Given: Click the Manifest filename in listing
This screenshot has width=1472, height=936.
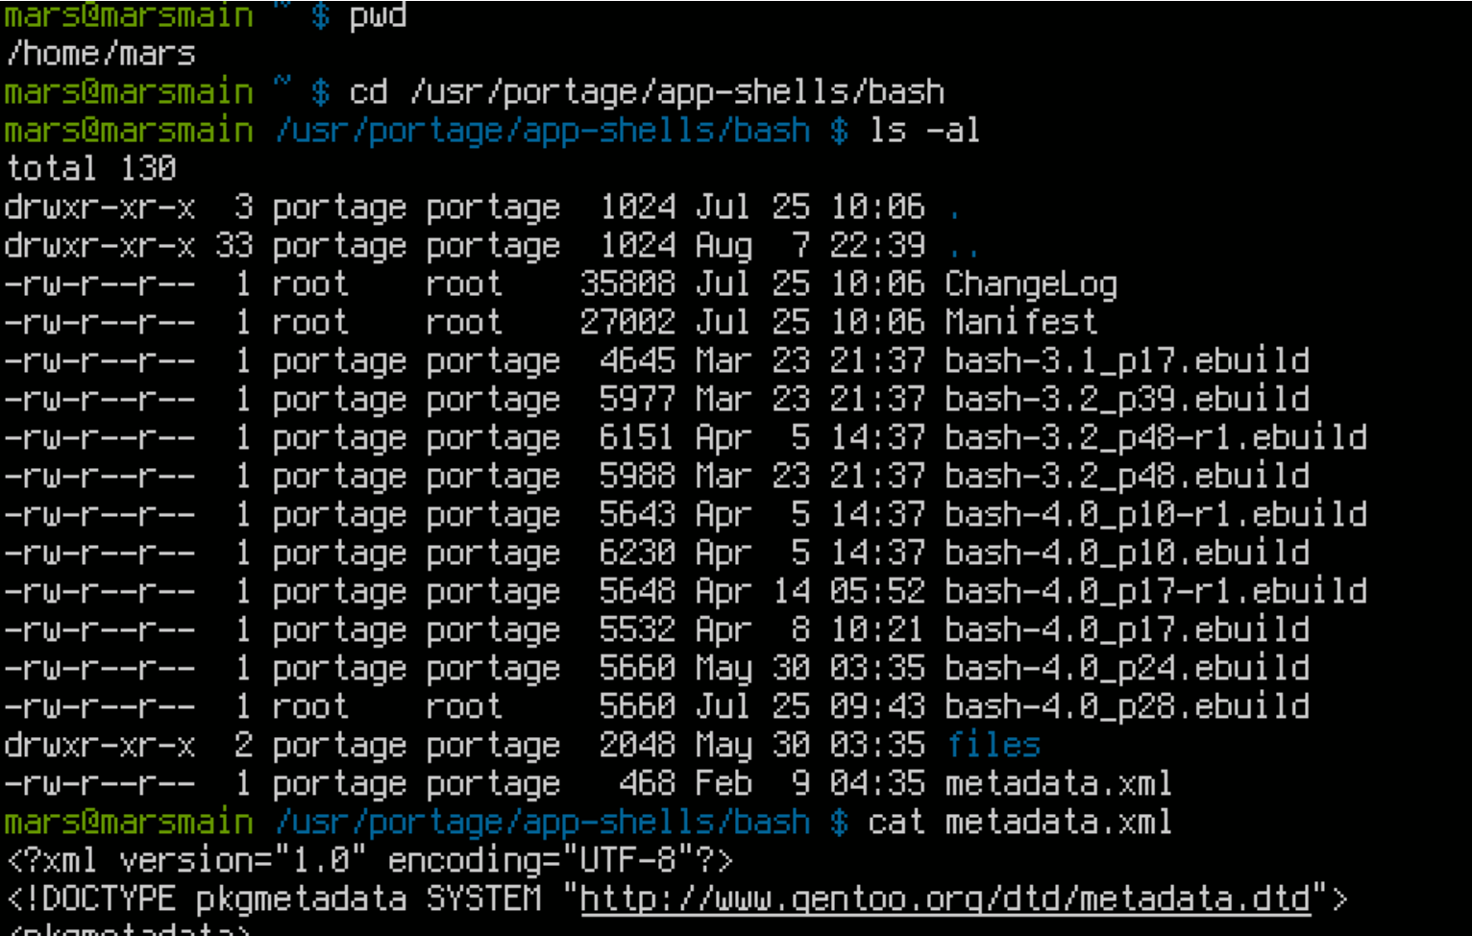Looking at the screenshot, I should click(1020, 322).
